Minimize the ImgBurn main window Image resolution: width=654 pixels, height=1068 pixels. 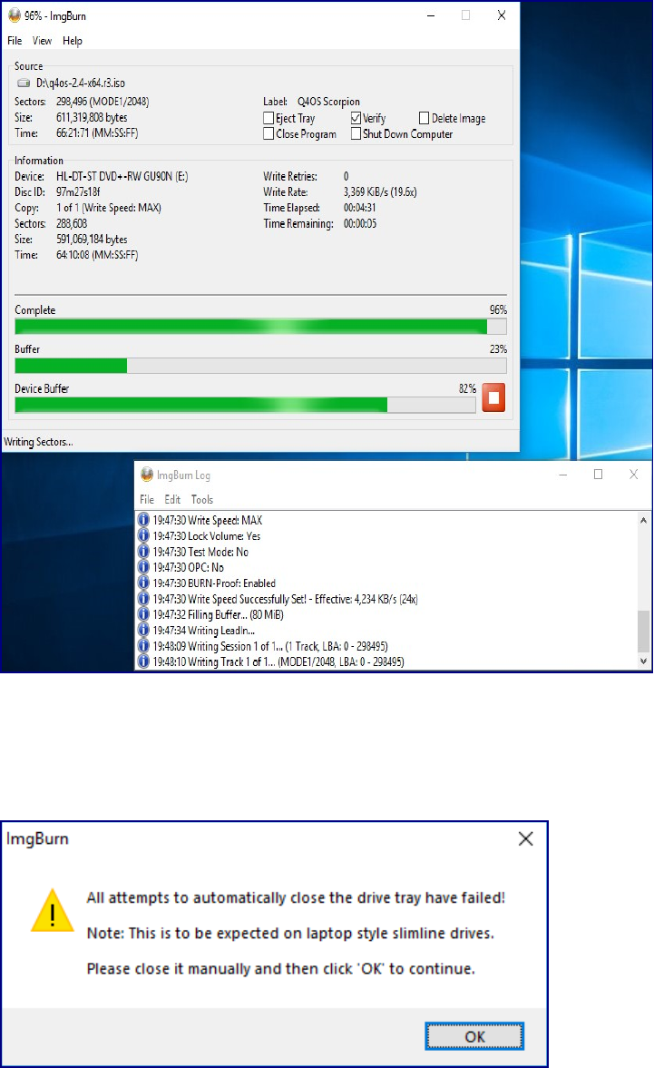[x=430, y=15]
